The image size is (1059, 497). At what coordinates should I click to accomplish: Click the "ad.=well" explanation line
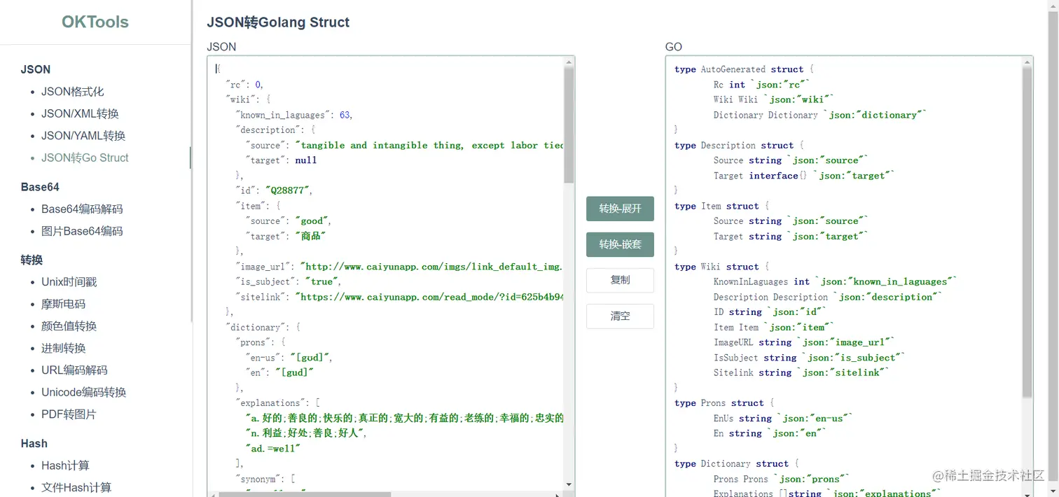272,448
